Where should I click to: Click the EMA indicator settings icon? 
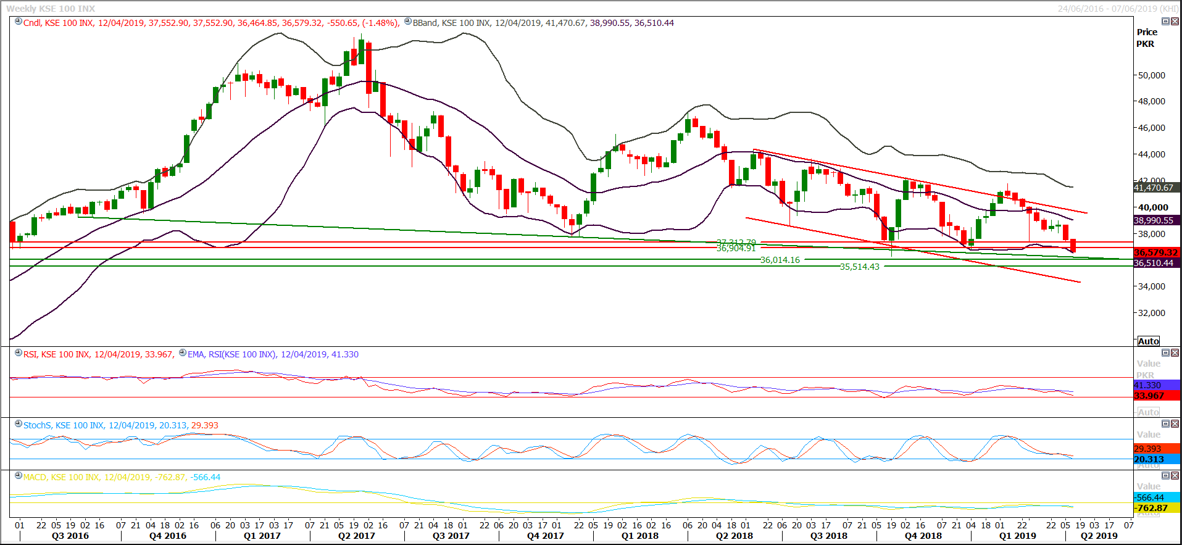point(183,353)
